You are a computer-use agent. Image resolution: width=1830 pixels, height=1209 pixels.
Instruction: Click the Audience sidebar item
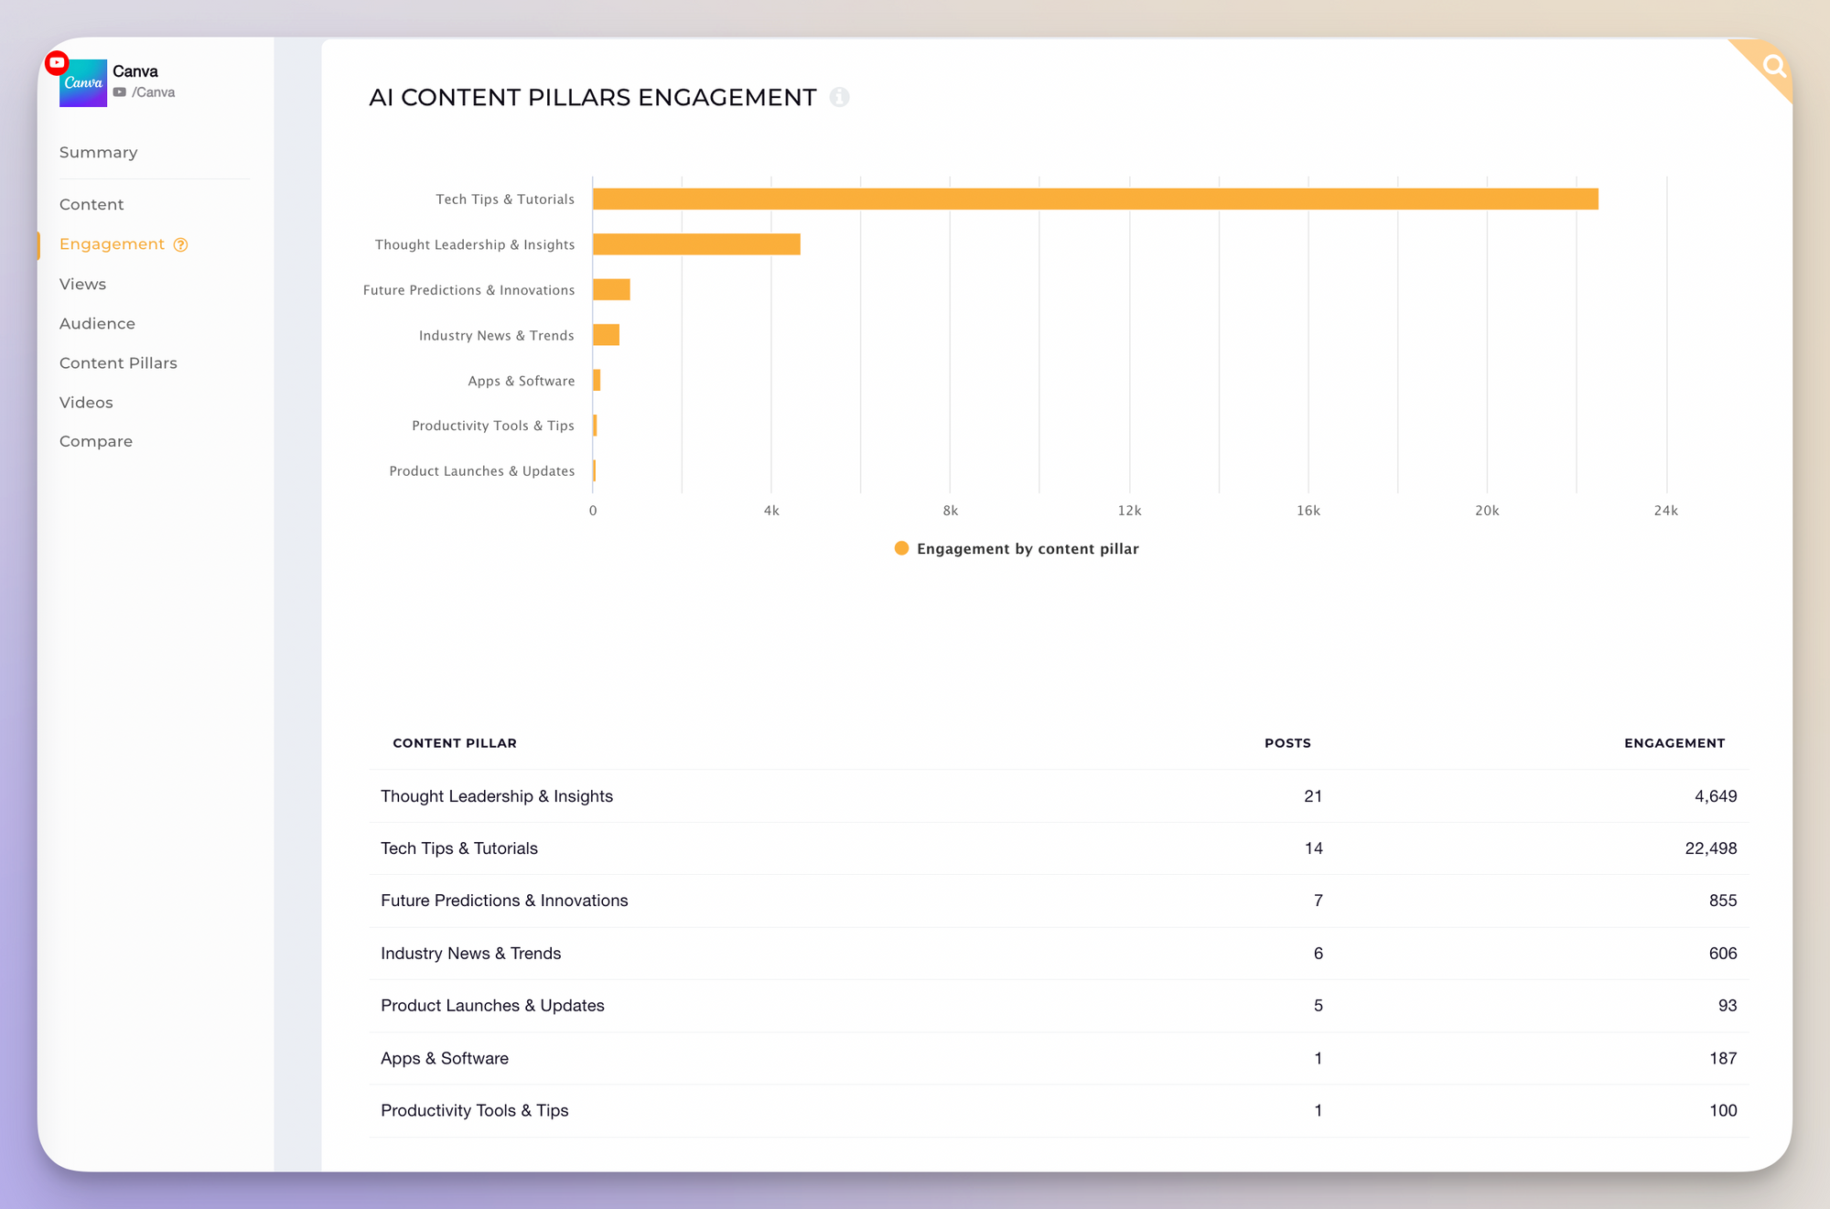coord(97,324)
